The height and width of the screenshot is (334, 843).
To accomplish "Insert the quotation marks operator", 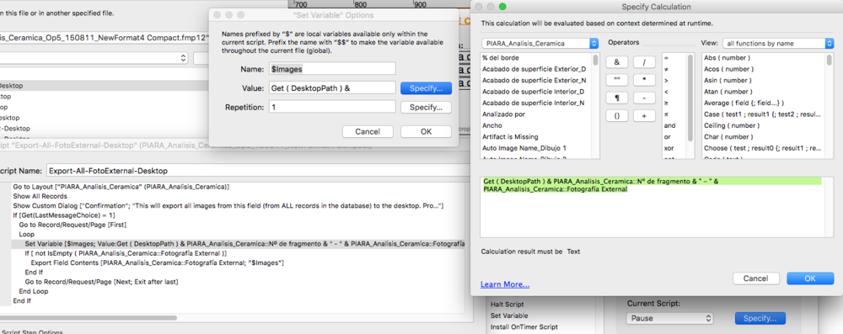I will 617,80.
